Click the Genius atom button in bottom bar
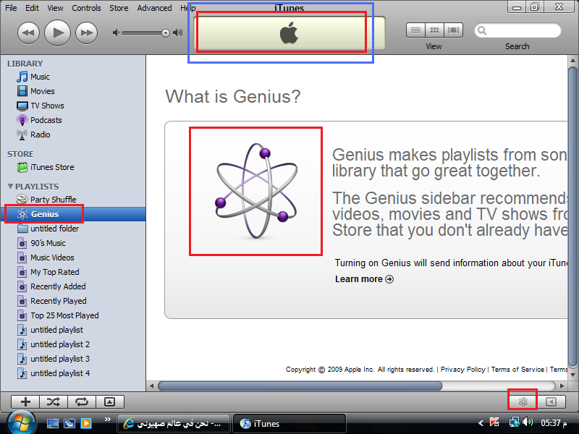 (x=523, y=401)
